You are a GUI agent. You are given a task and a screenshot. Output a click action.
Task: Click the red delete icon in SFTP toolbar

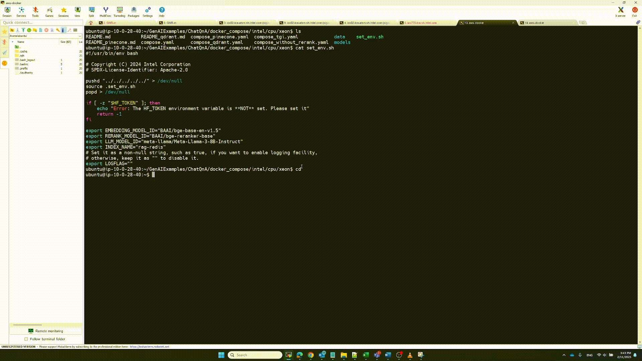(x=46, y=30)
